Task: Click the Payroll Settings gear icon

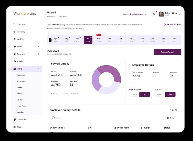Action: (x=165, y=24)
